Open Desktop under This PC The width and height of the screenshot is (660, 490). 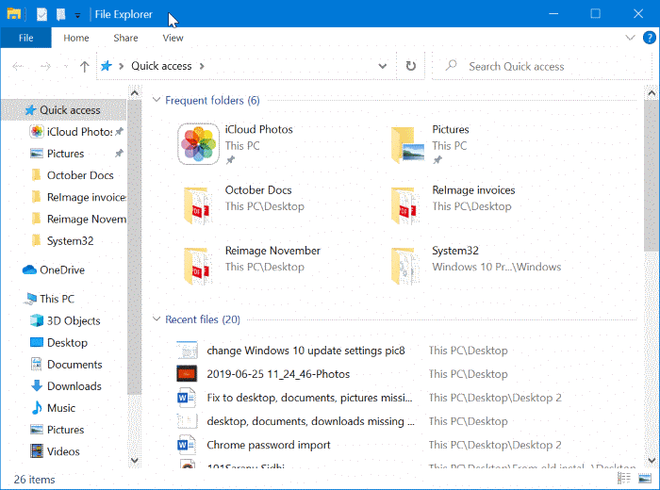point(59,343)
